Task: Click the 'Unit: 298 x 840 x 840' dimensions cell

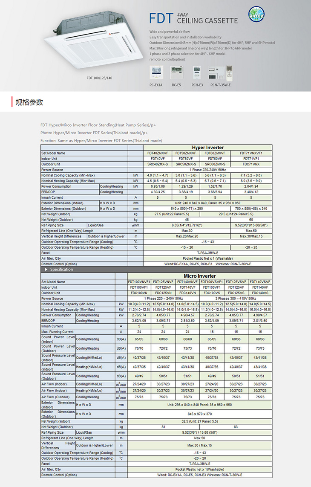Action: pos(199,405)
